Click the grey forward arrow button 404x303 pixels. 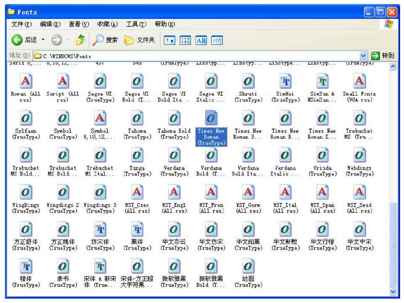tap(56, 40)
